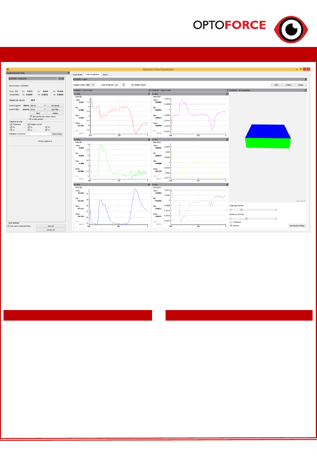Viewport: 317px width, 458px height.
Task: Toggle the Fy column checkbox
Action: click(28, 127)
